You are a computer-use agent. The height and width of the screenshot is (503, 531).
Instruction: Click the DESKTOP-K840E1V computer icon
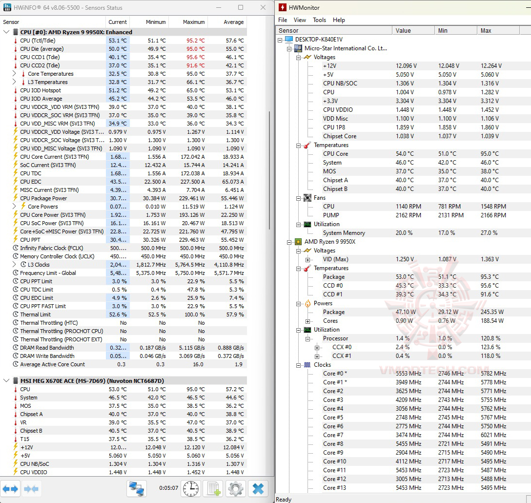click(289, 40)
